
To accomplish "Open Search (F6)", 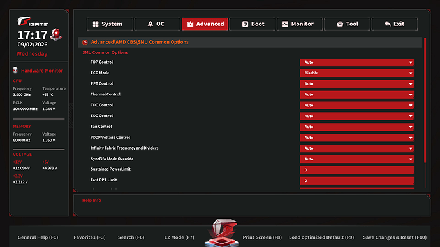I will (131, 237).
